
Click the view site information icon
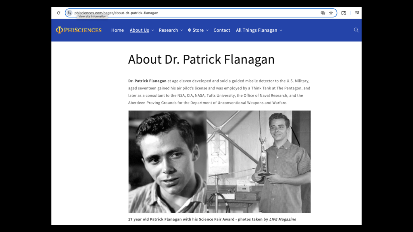click(x=69, y=13)
